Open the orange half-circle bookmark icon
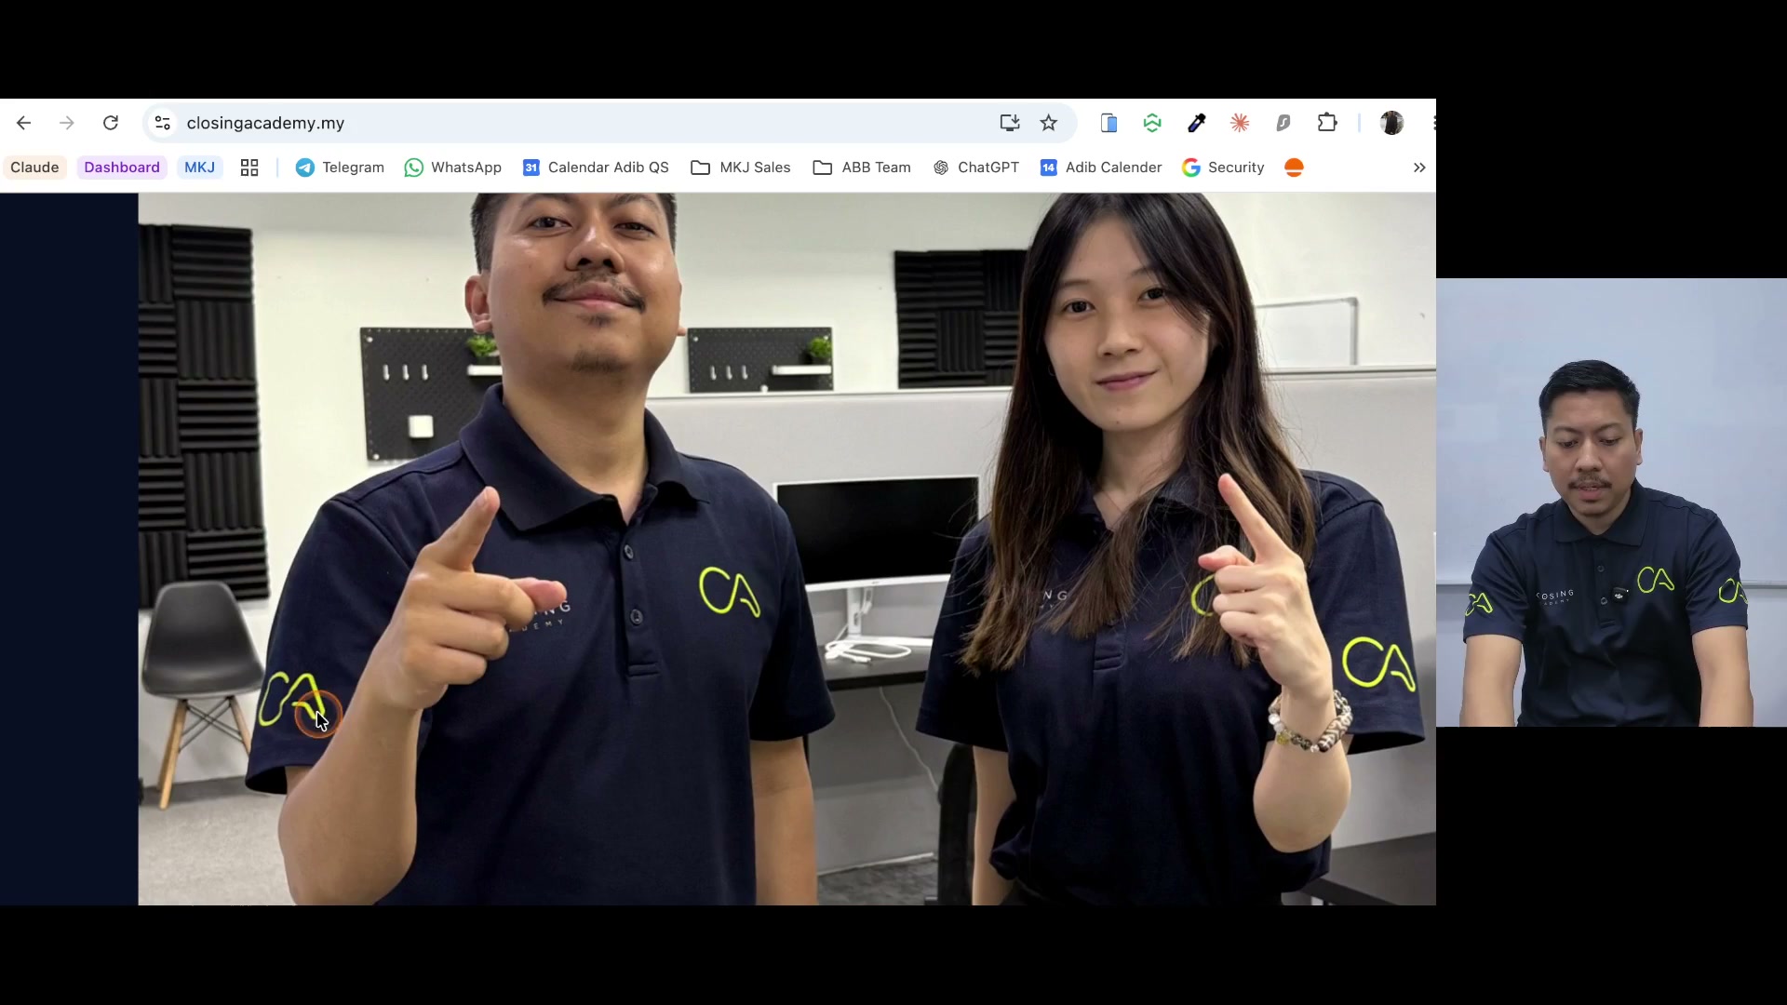Viewport: 1787px width, 1005px height. click(1294, 167)
